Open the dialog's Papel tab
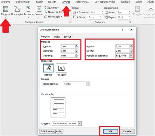155x136 pixels. [57, 37]
